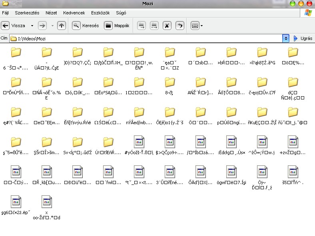Click the Undo toolbar icon
This screenshot has height=236, width=315.
point(180,26)
